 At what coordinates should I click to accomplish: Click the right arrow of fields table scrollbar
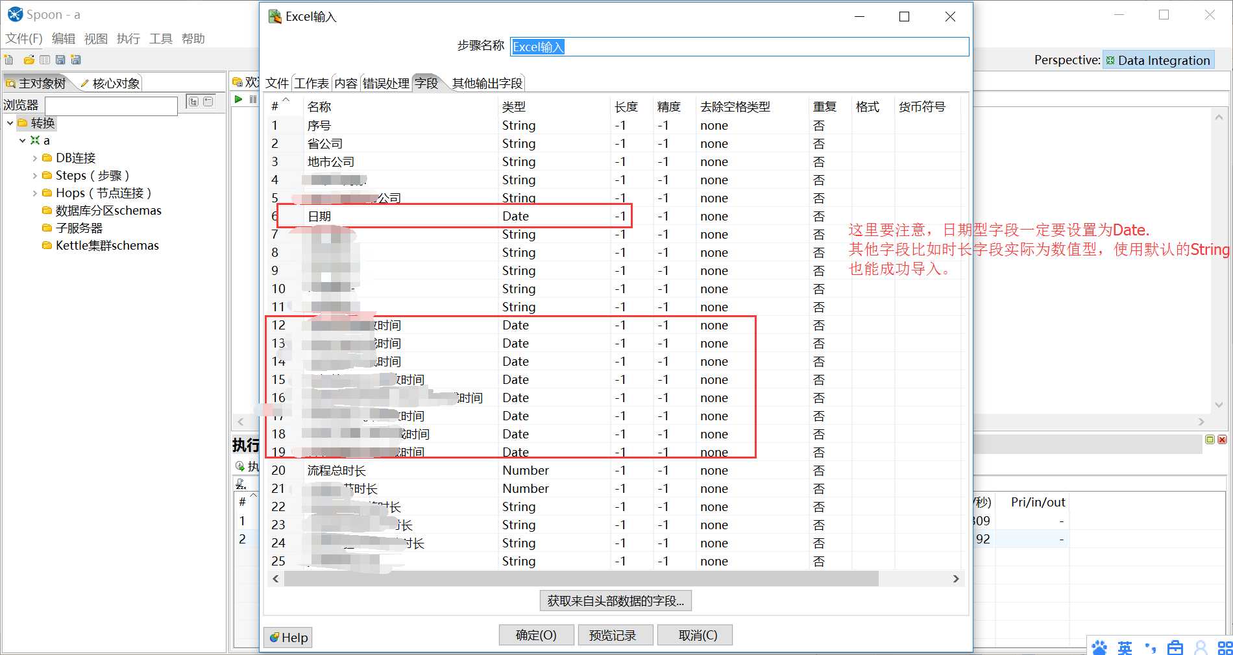[955, 578]
